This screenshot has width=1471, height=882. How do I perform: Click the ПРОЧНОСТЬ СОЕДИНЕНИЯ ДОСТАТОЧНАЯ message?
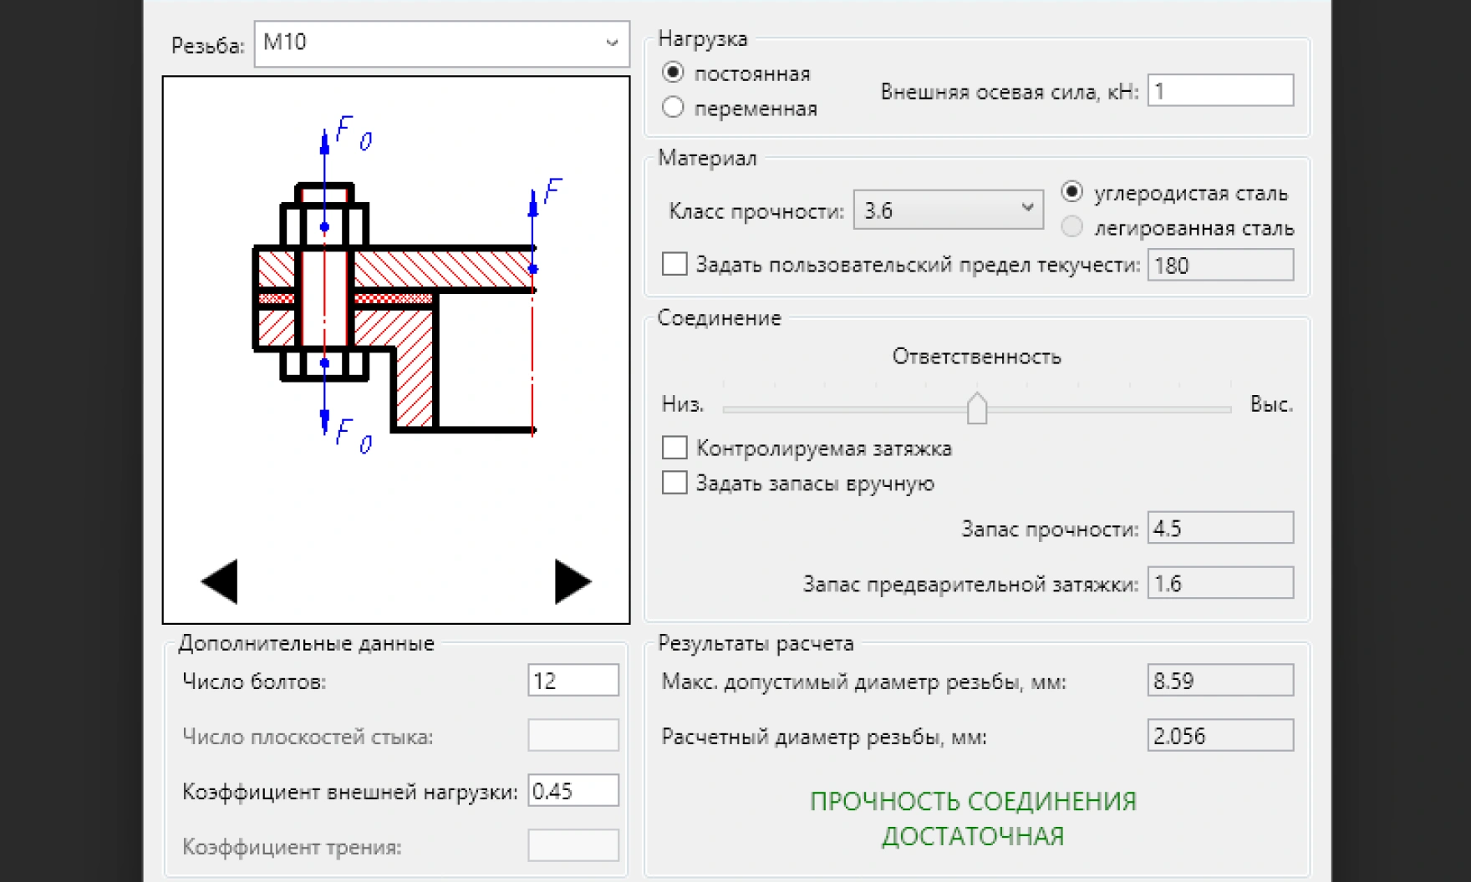(973, 819)
